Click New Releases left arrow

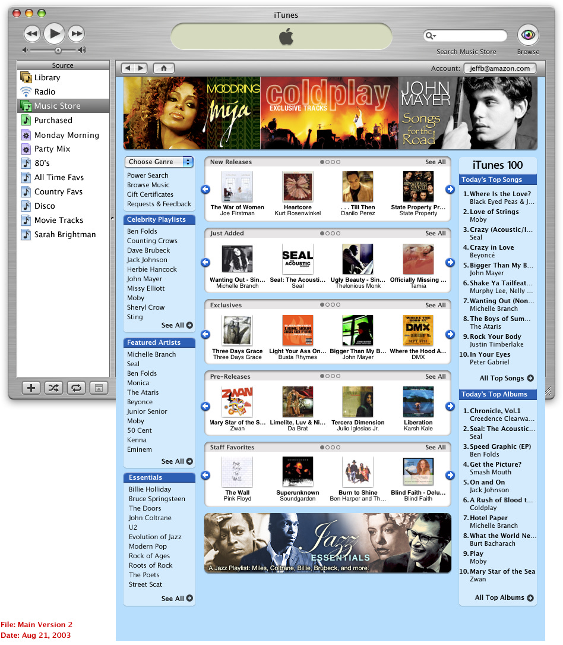(x=205, y=189)
